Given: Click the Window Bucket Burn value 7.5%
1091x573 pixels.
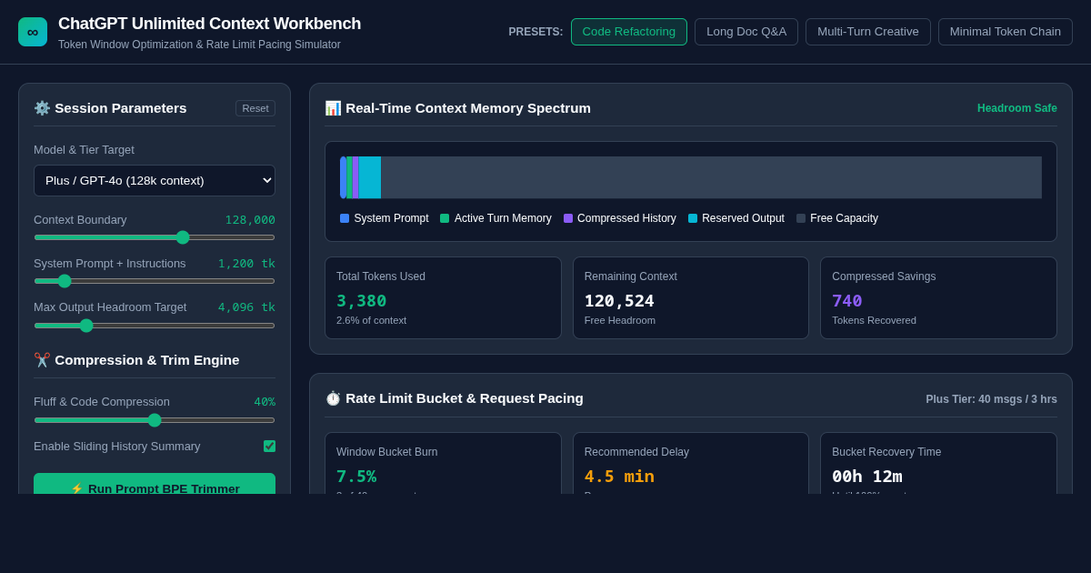Looking at the screenshot, I should (x=356, y=477).
